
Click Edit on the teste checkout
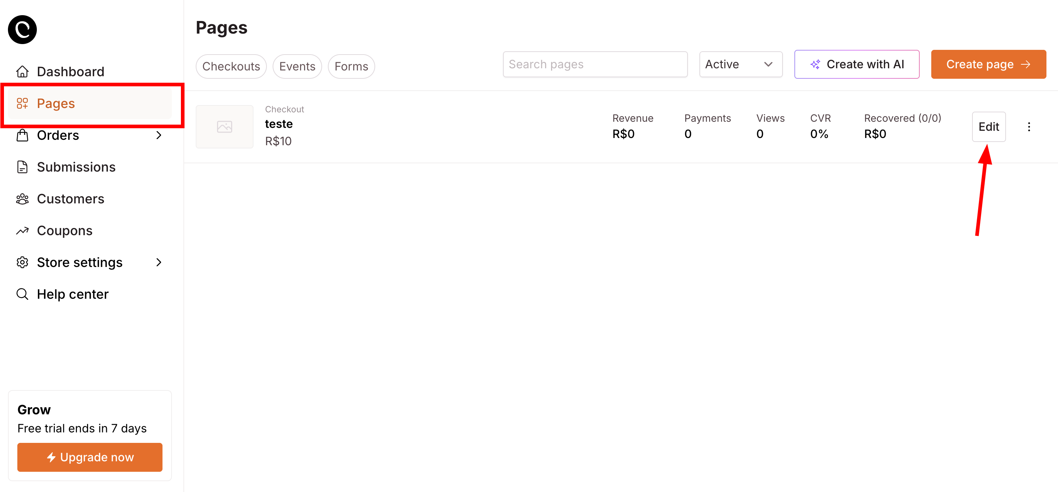(988, 126)
